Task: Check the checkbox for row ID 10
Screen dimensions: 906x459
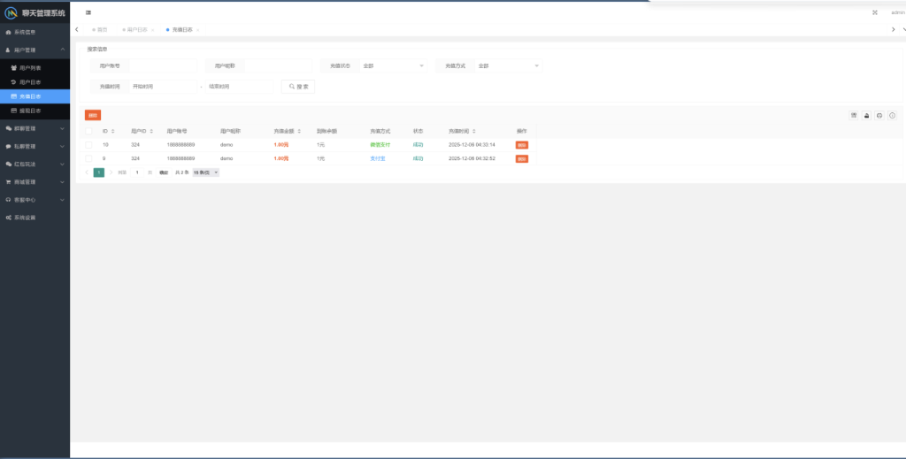Action: (x=88, y=144)
